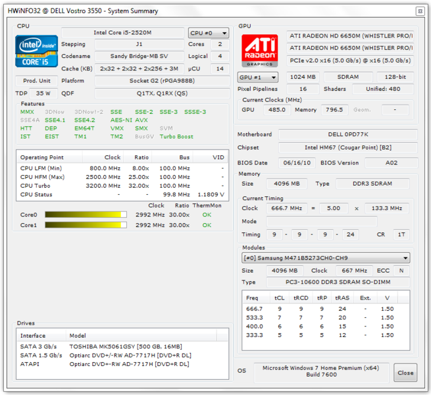
Task: Click the Microsoft Windows 7 Home Premium OS field
Action: click(x=321, y=371)
